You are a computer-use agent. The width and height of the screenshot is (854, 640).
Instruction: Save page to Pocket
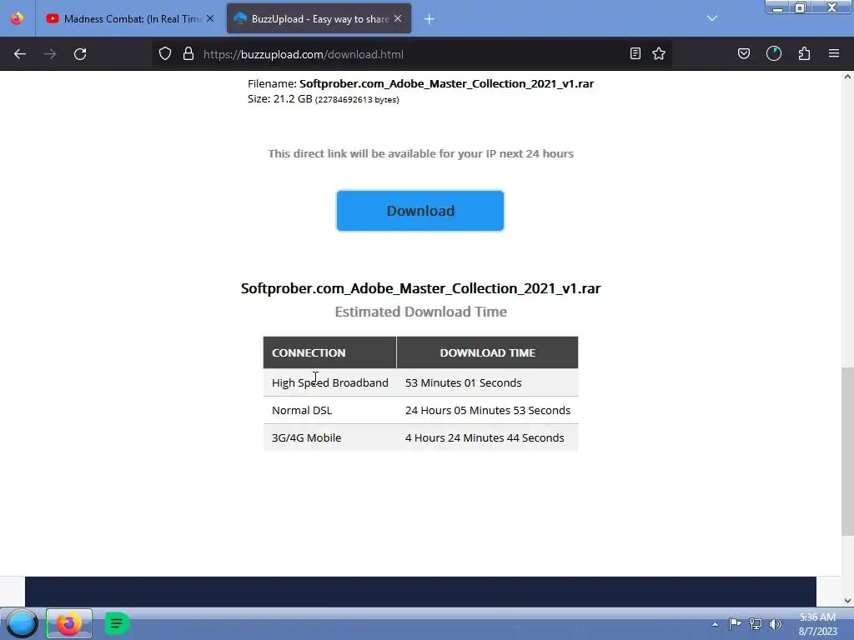pyautogui.click(x=744, y=54)
